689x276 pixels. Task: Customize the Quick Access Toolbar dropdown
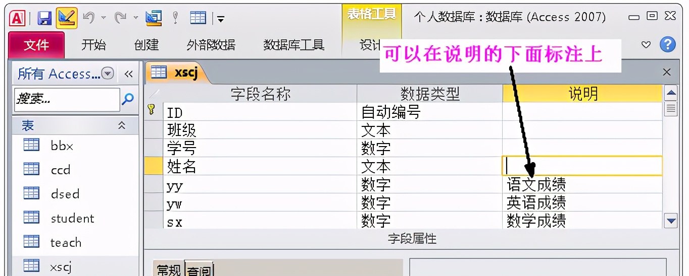click(221, 19)
